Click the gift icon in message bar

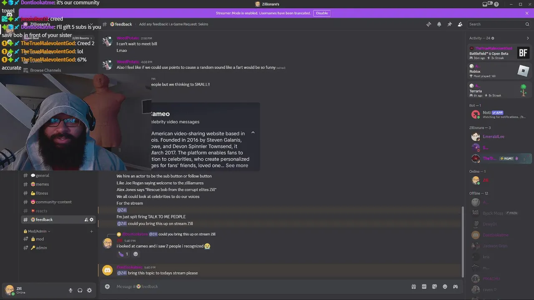(x=413, y=287)
